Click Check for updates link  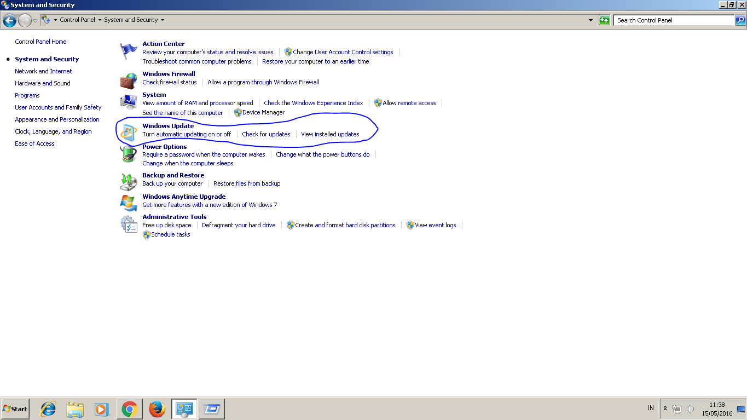pyautogui.click(x=266, y=134)
